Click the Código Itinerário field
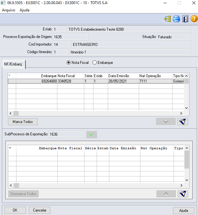Image resolution: width=198 pixels, height=215 pixels. 61,52
